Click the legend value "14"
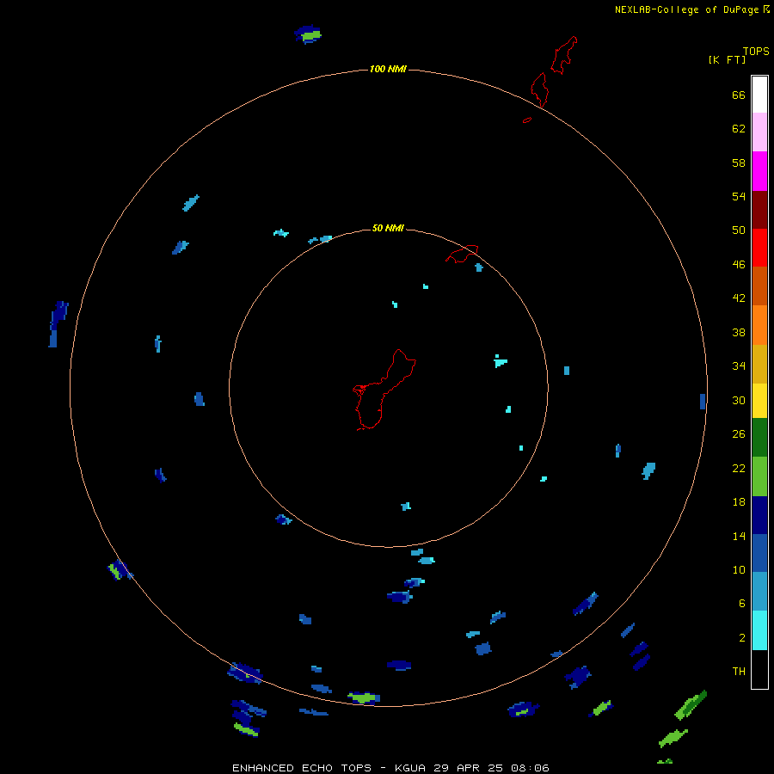 (739, 536)
